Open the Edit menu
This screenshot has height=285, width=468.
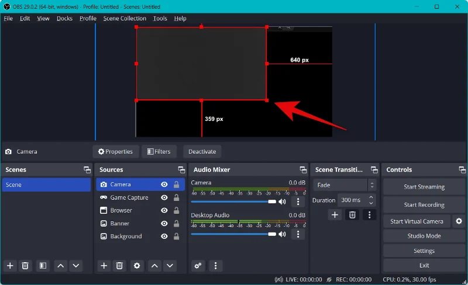tap(25, 19)
